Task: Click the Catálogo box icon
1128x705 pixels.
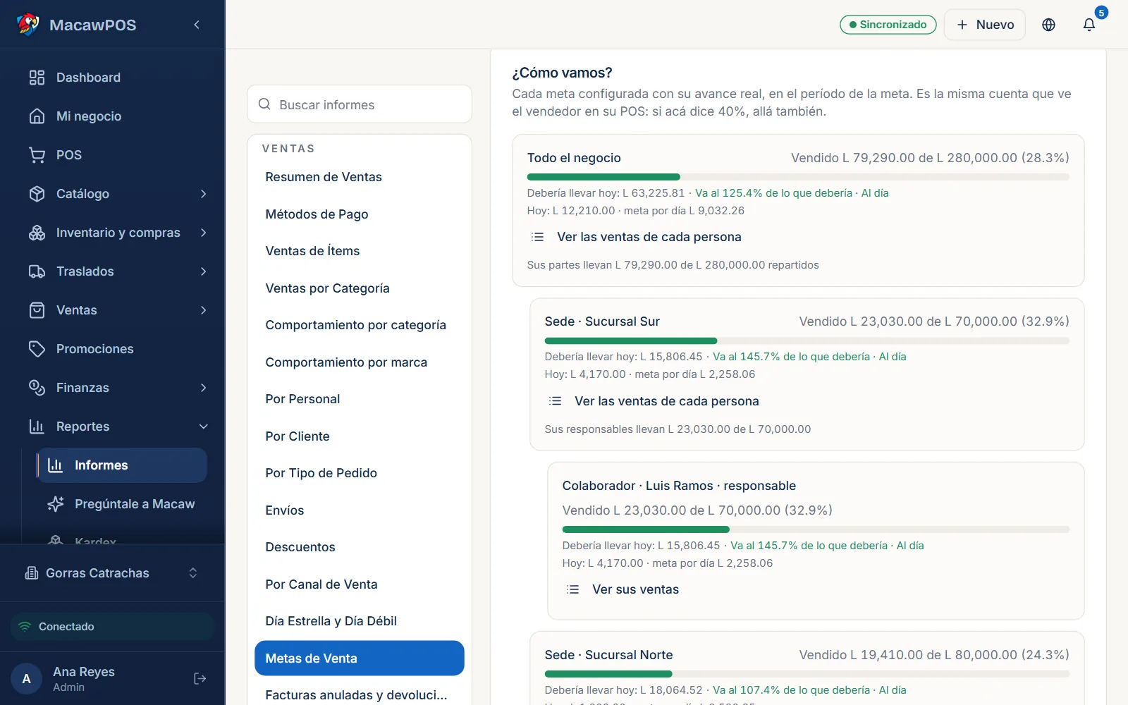Action: pyautogui.click(x=37, y=194)
